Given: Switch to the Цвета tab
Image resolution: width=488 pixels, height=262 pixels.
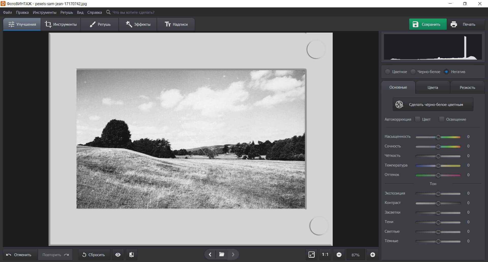Looking at the screenshot, I should 433,87.
